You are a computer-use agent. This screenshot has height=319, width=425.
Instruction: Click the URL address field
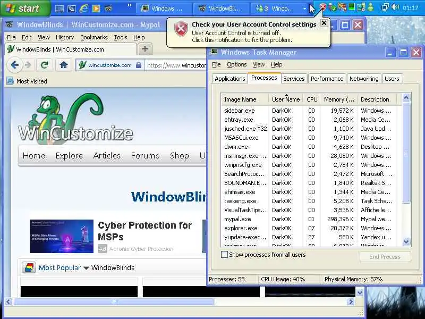tap(176, 65)
